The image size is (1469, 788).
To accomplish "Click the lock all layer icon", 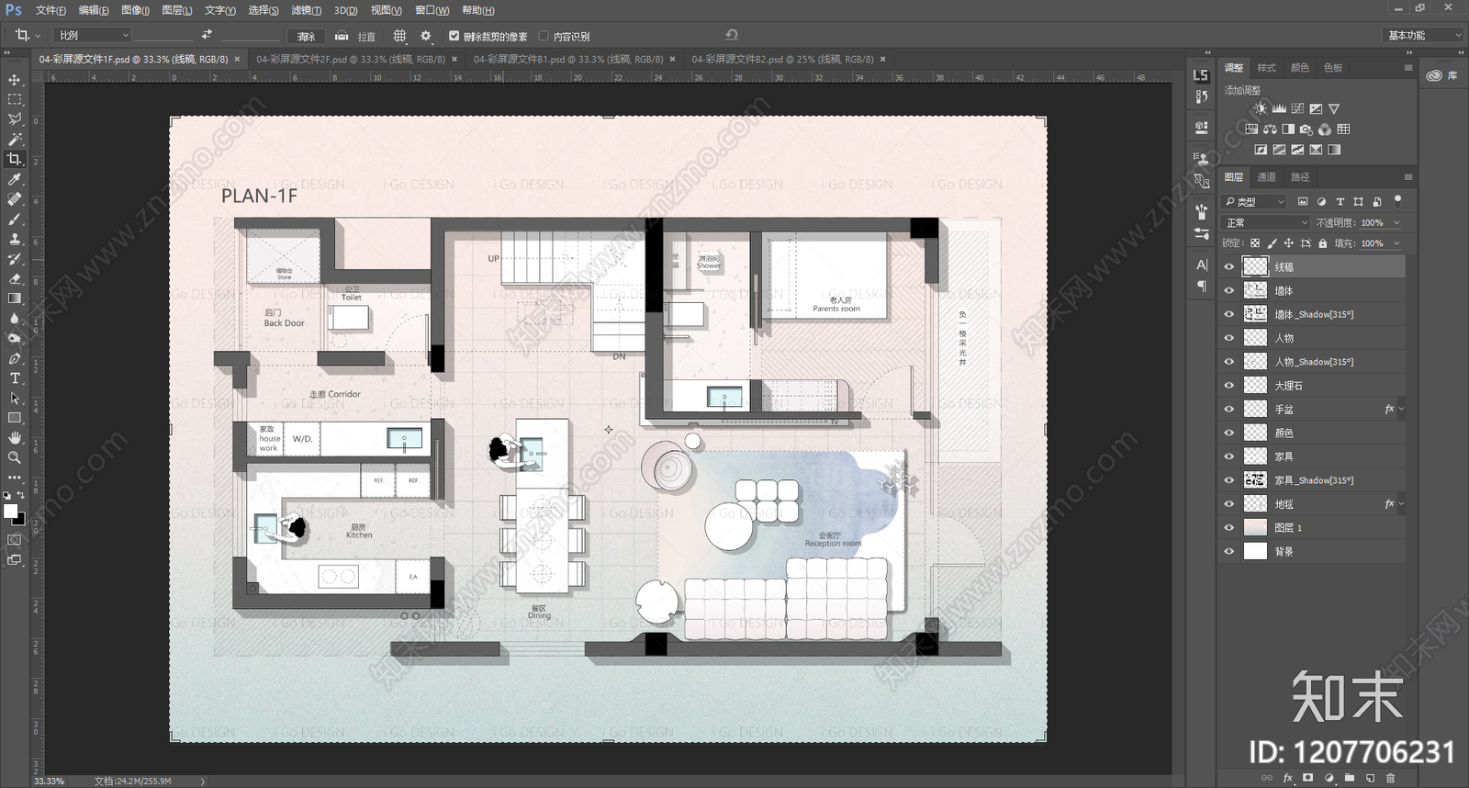I will tap(1322, 243).
